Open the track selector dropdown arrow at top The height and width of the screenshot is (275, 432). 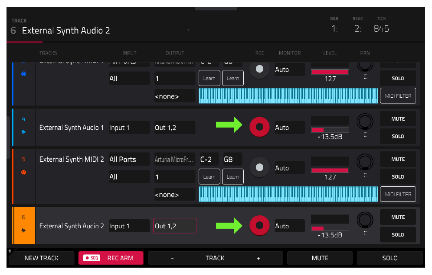tap(188, 30)
